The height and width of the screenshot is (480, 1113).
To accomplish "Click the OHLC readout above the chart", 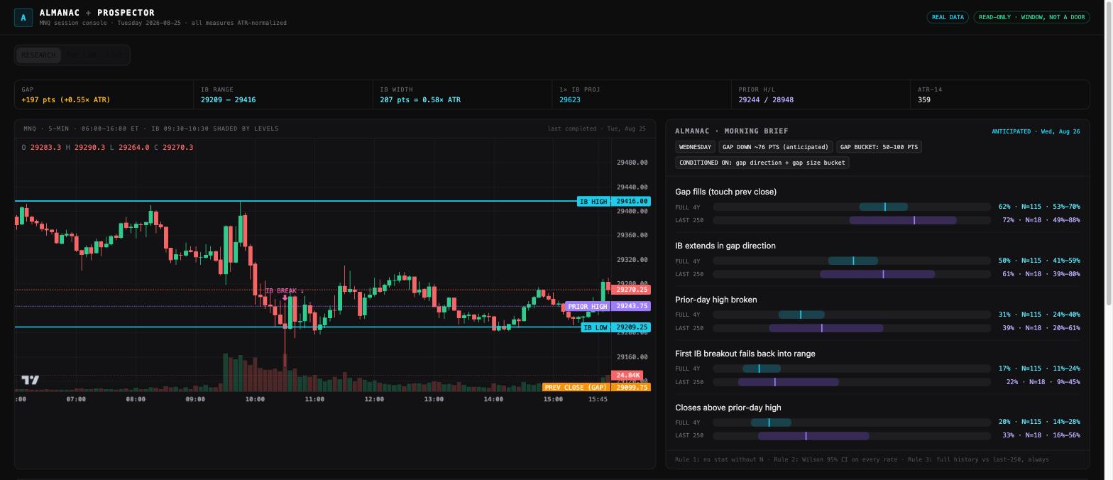I will [x=107, y=148].
